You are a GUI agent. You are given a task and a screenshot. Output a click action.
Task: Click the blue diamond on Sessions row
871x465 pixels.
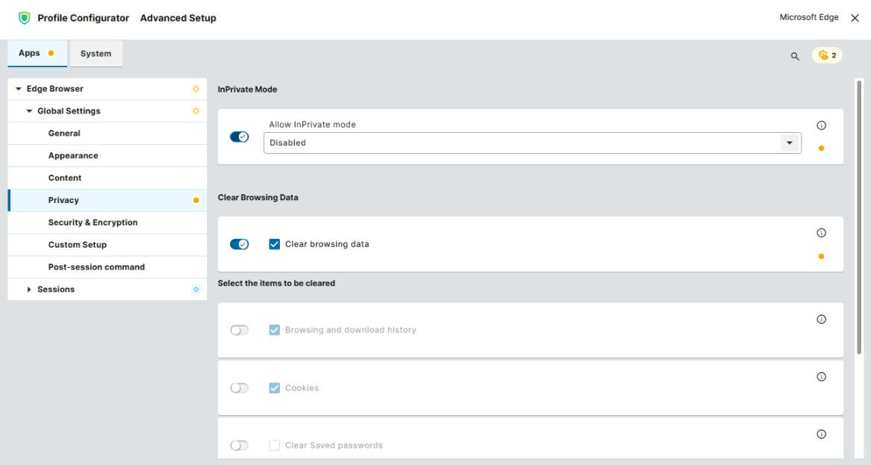tap(196, 290)
